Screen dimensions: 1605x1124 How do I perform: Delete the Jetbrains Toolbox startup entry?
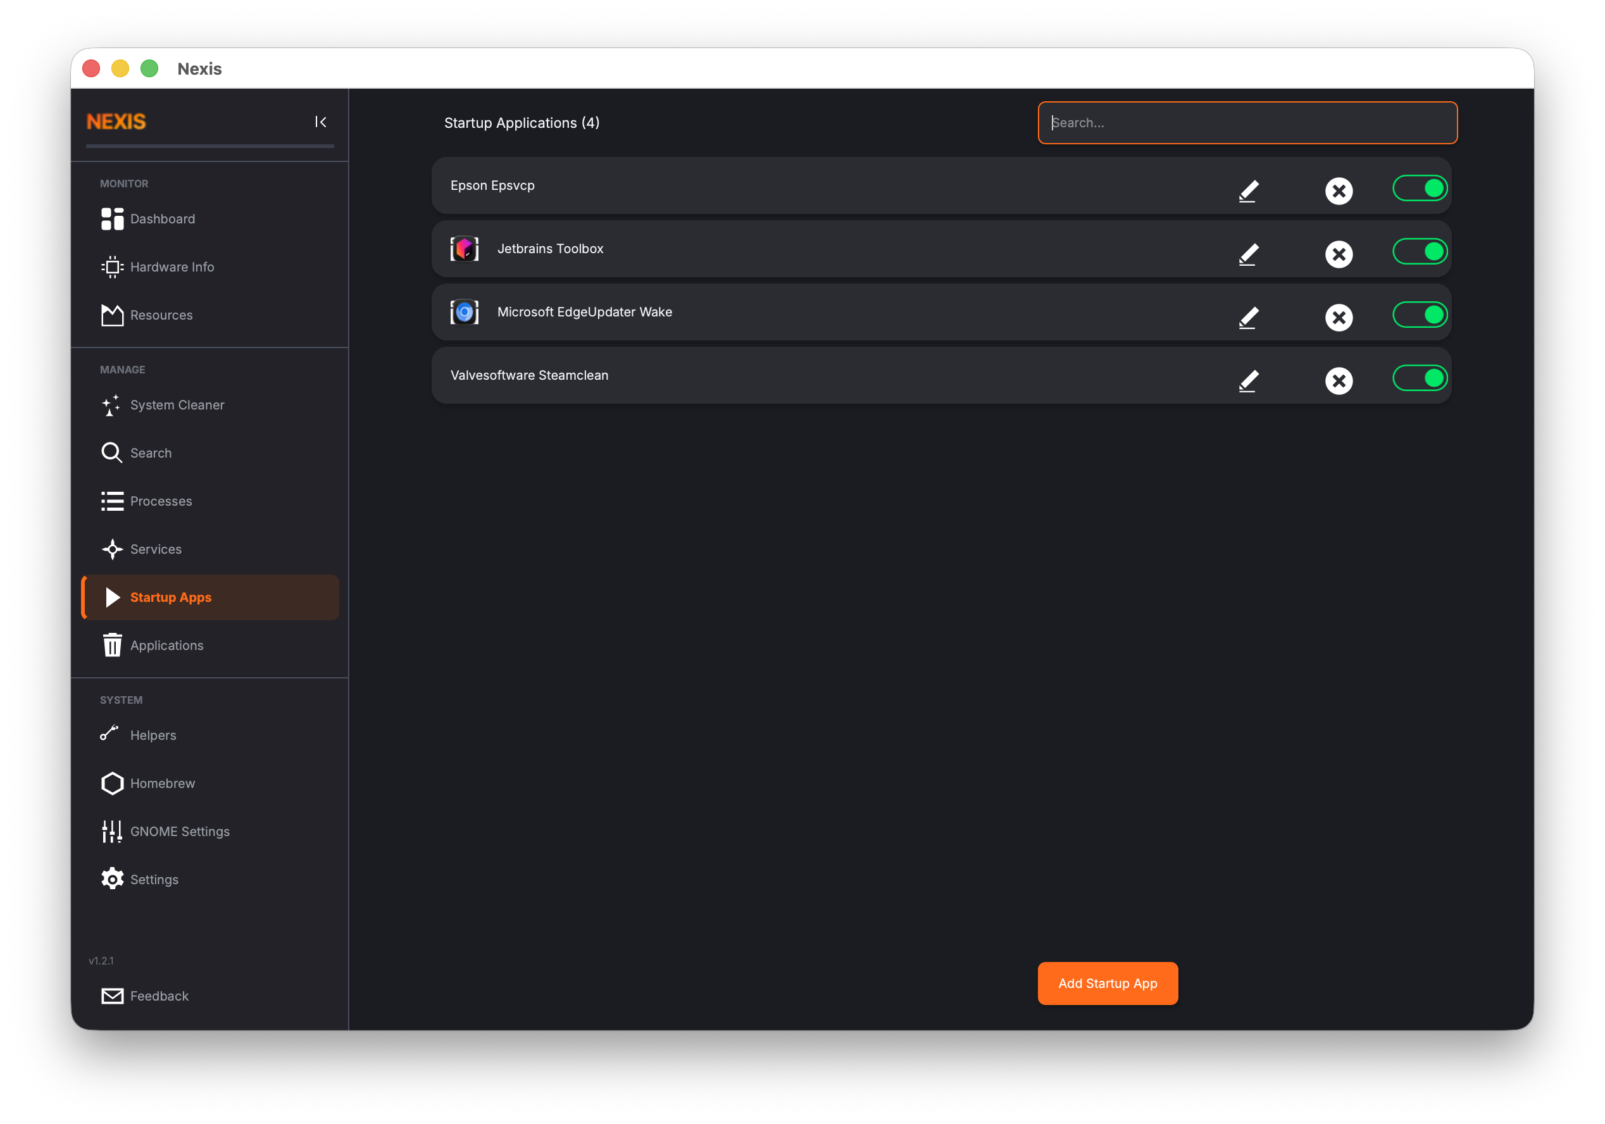(1339, 254)
